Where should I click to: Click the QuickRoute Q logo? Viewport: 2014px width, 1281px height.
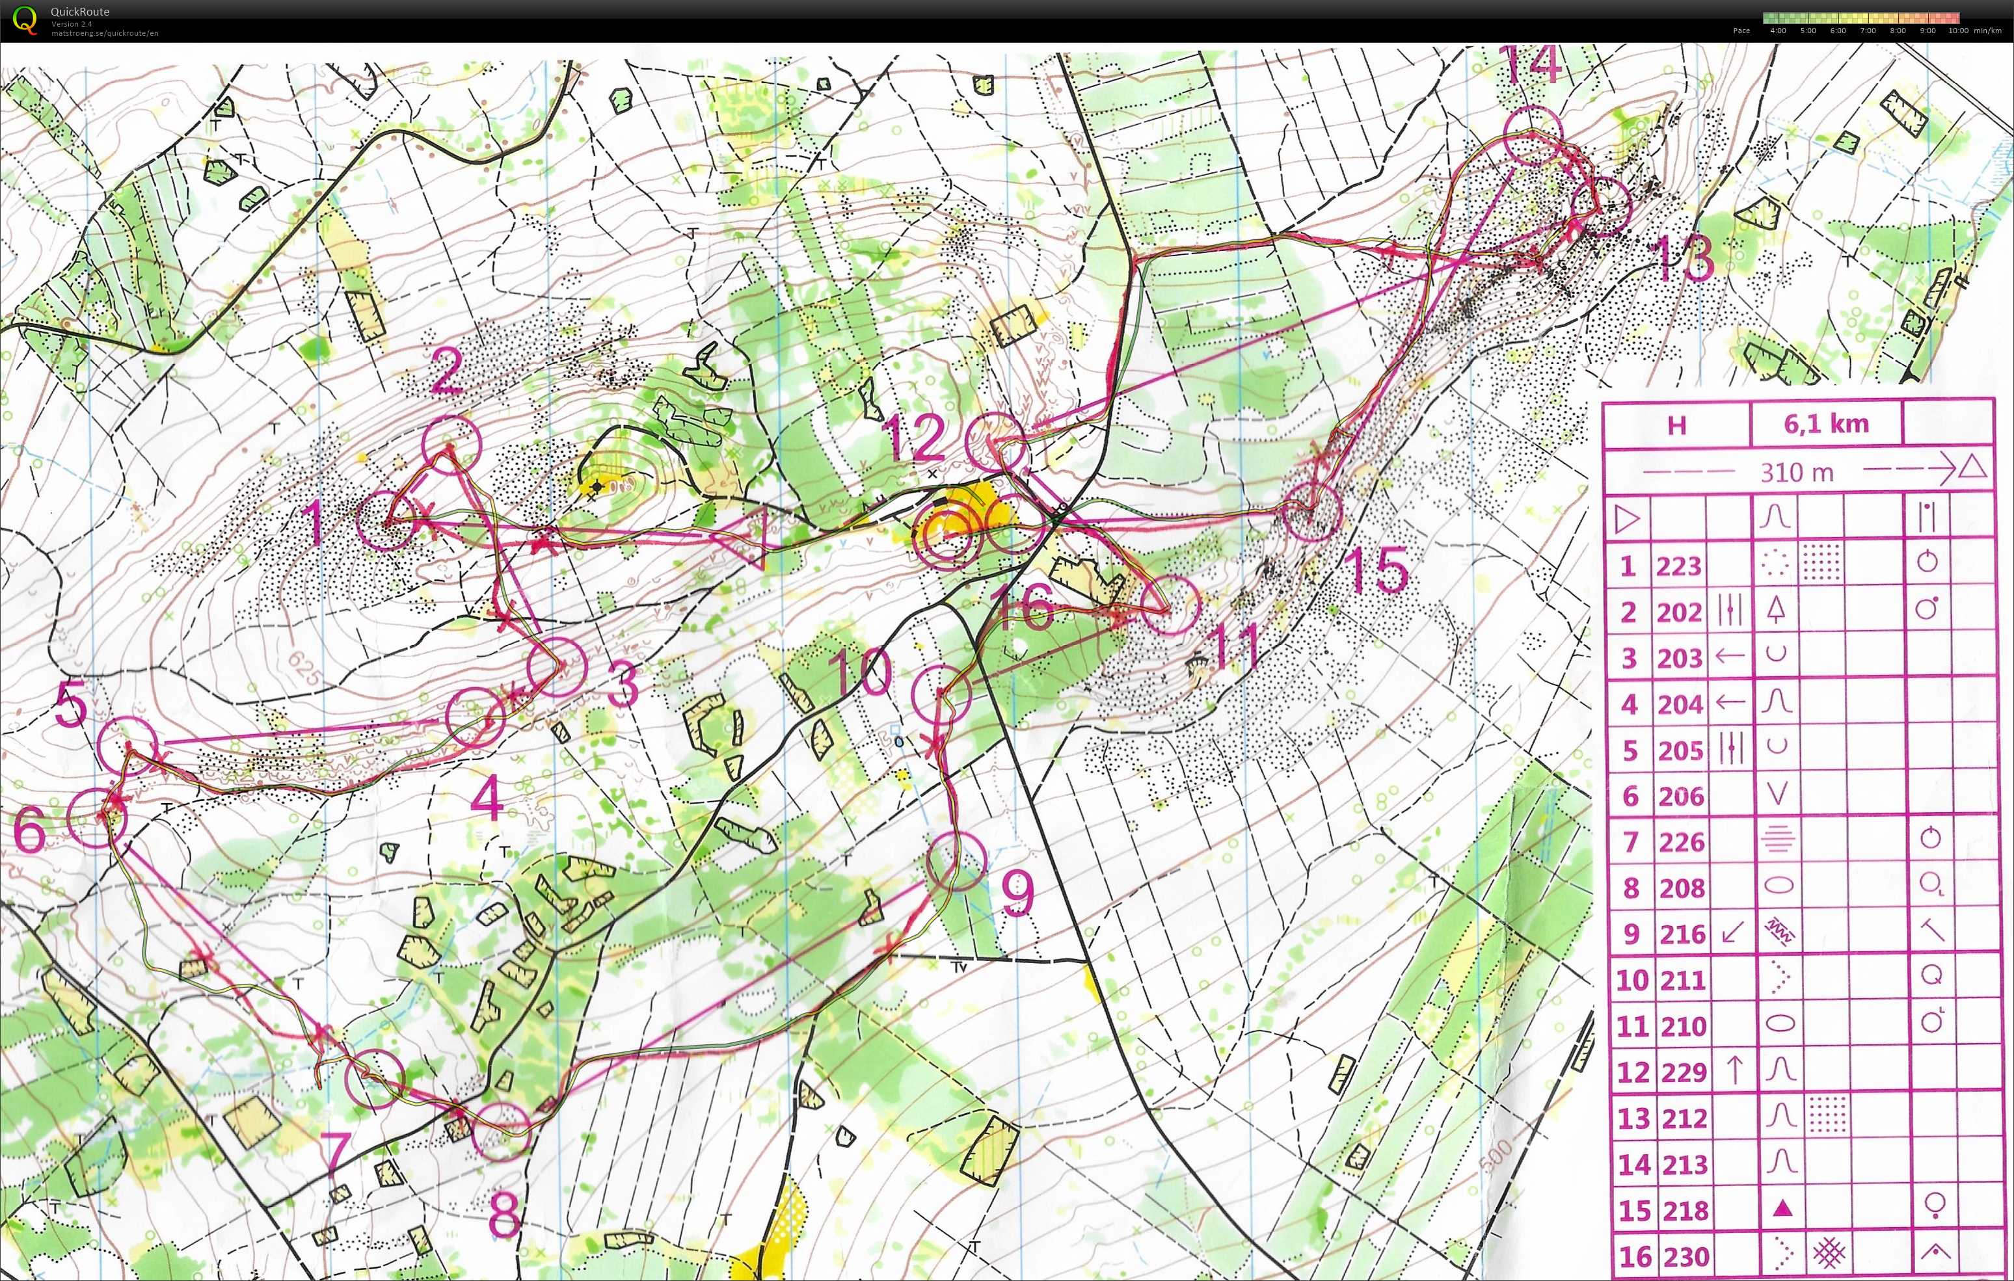pyautogui.click(x=25, y=20)
